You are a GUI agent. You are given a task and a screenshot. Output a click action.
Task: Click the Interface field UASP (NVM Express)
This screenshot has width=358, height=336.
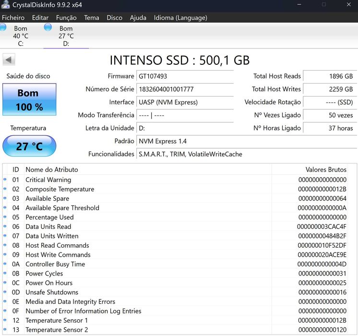(x=185, y=102)
